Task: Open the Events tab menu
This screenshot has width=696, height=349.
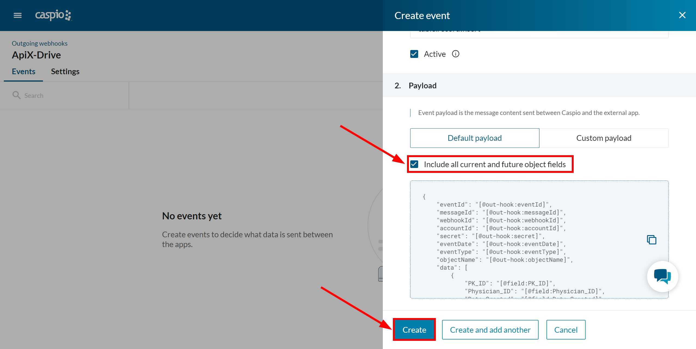Action: [x=24, y=71]
